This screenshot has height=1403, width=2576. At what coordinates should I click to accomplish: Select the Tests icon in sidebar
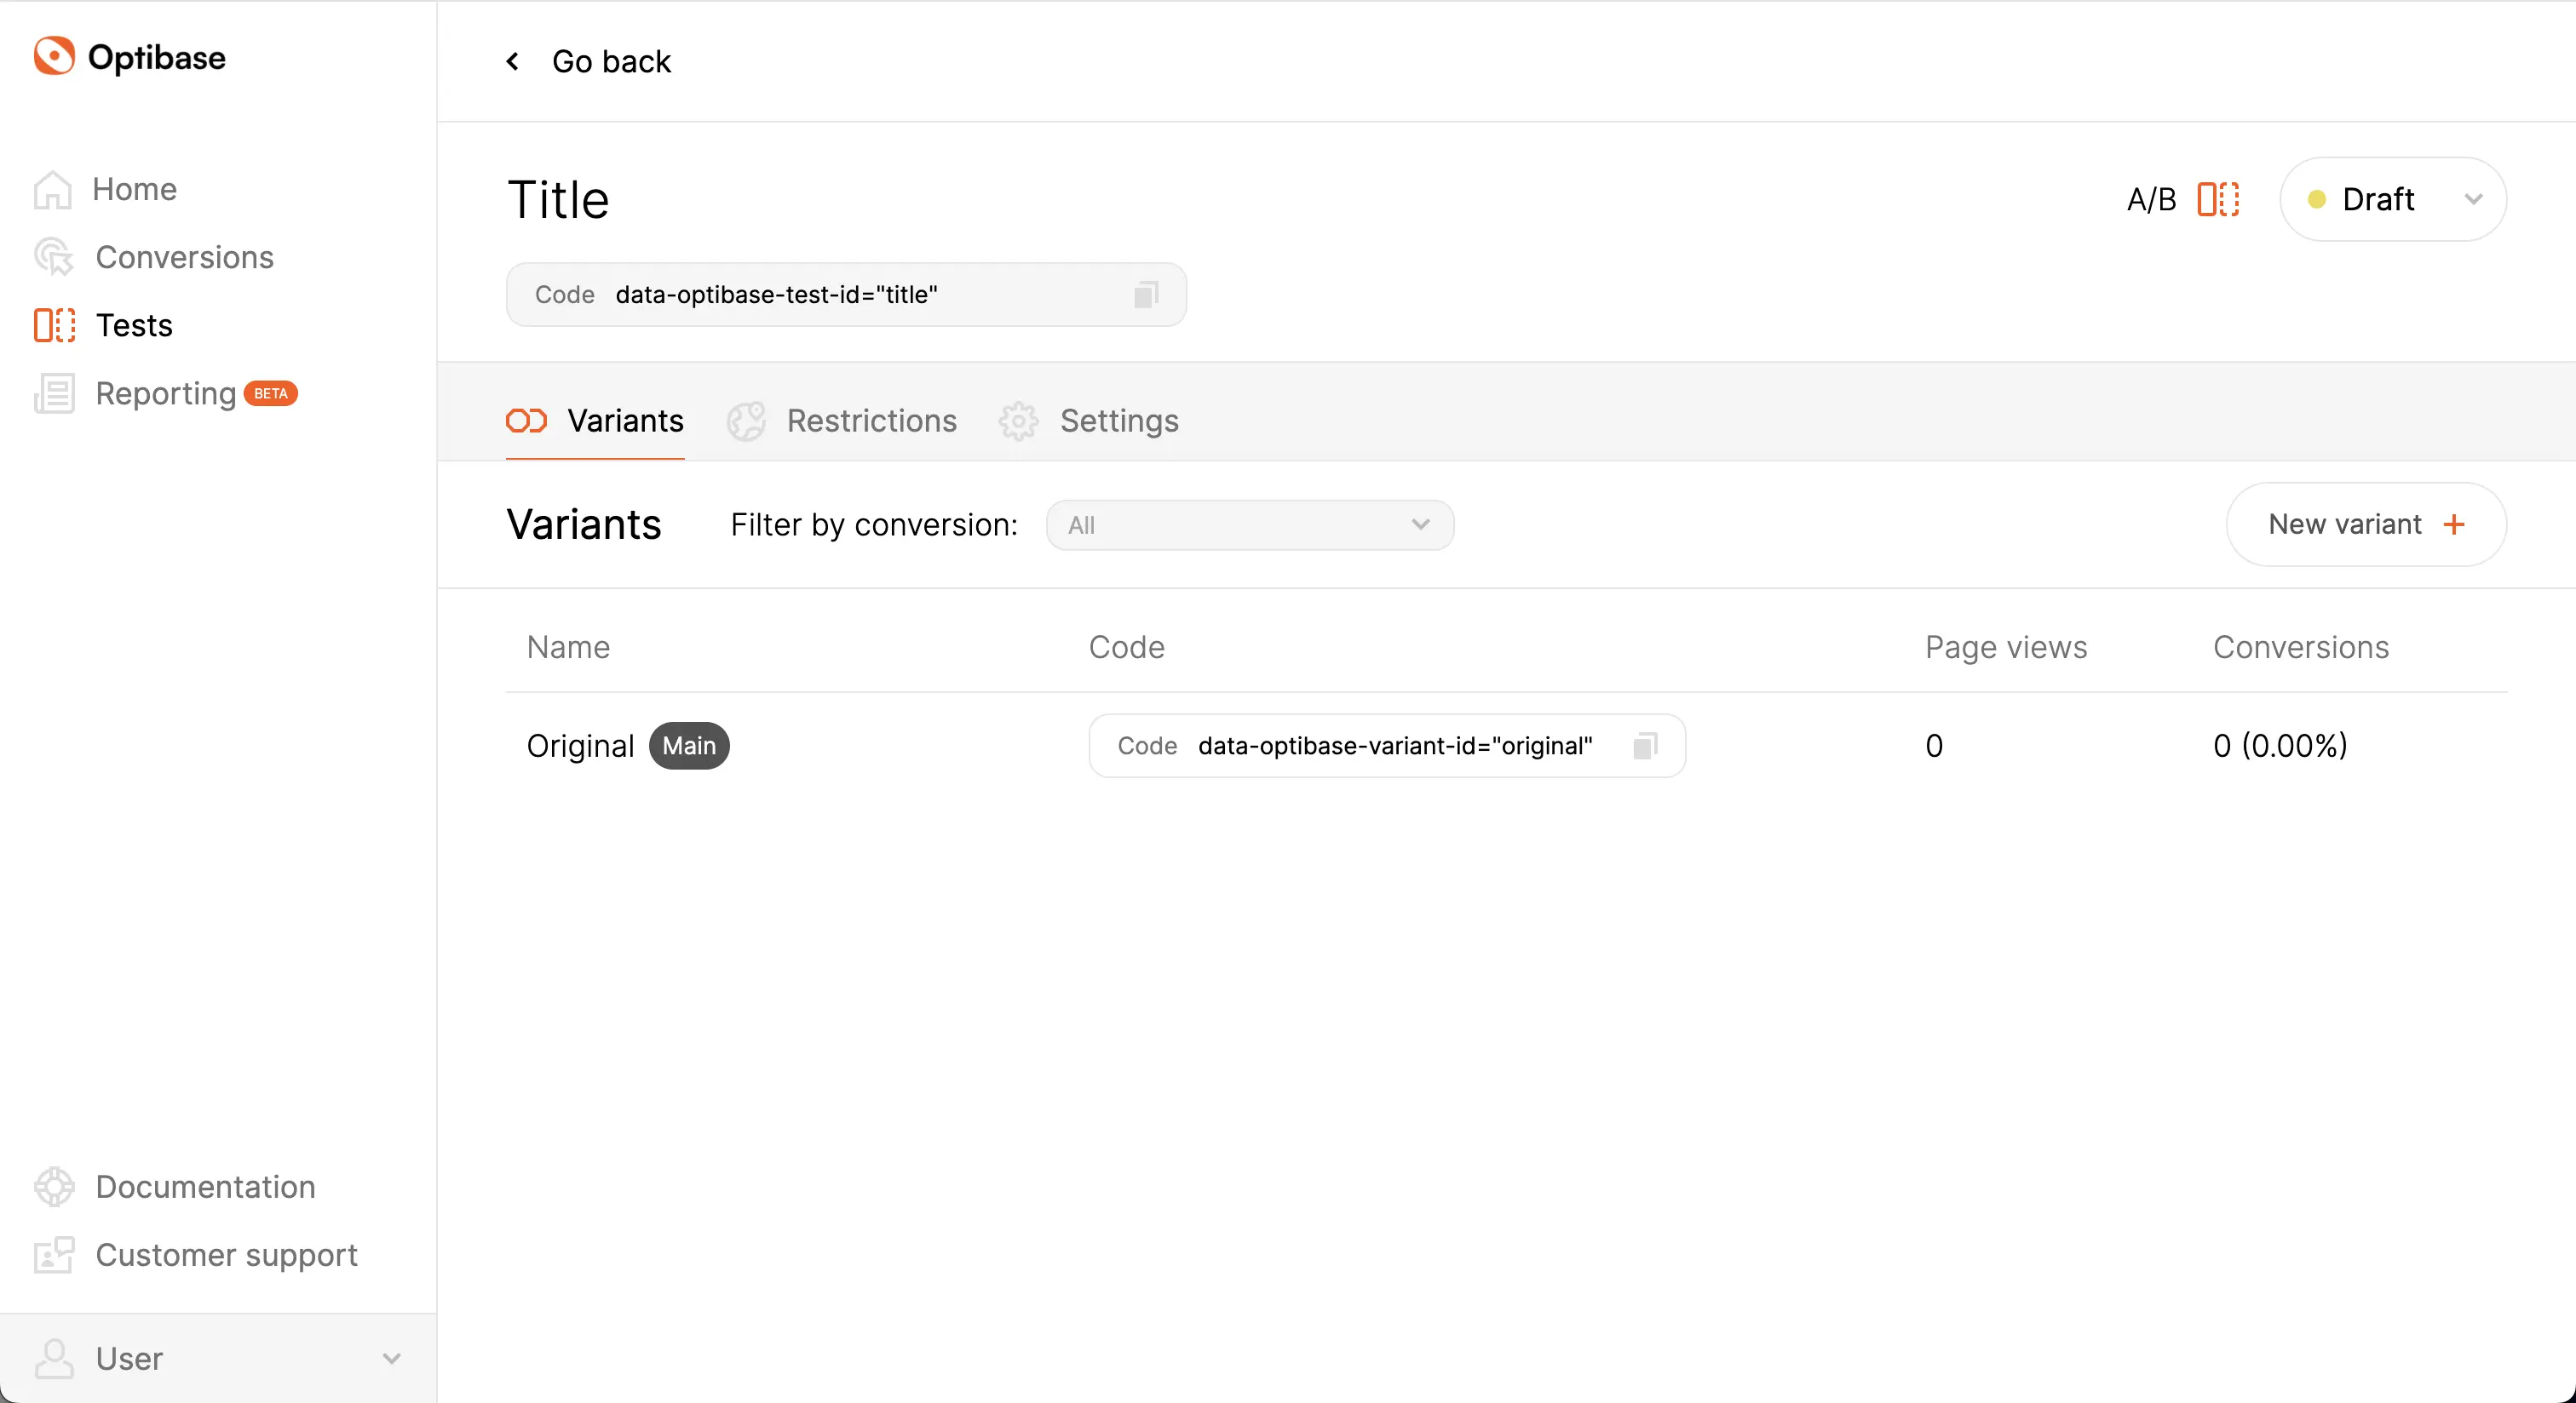click(53, 324)
